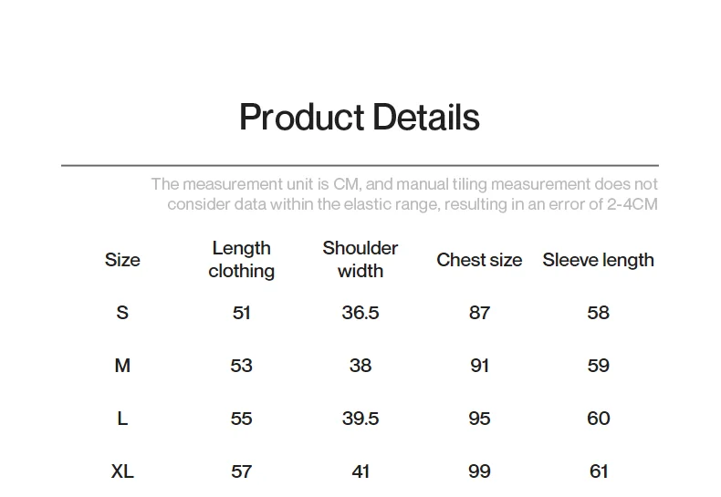Select the Size column header
721x497 pixels.
tap(122, 260)
